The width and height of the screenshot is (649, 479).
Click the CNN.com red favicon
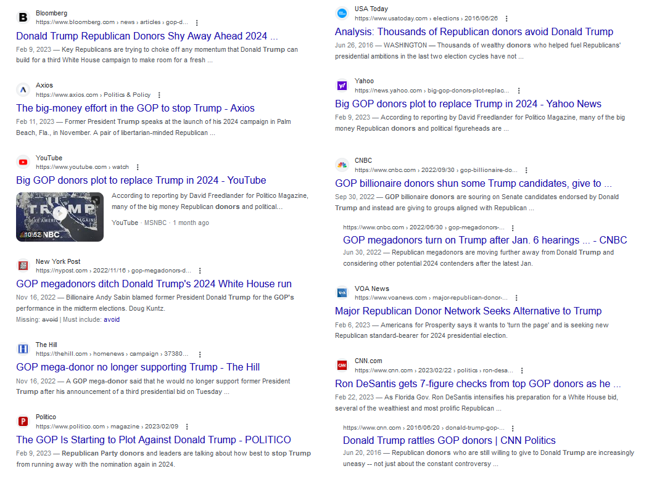[x=342, y=366]
